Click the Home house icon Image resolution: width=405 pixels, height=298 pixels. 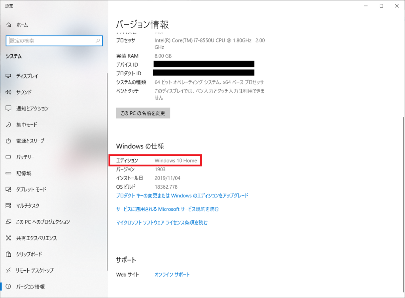pos(9,25)
